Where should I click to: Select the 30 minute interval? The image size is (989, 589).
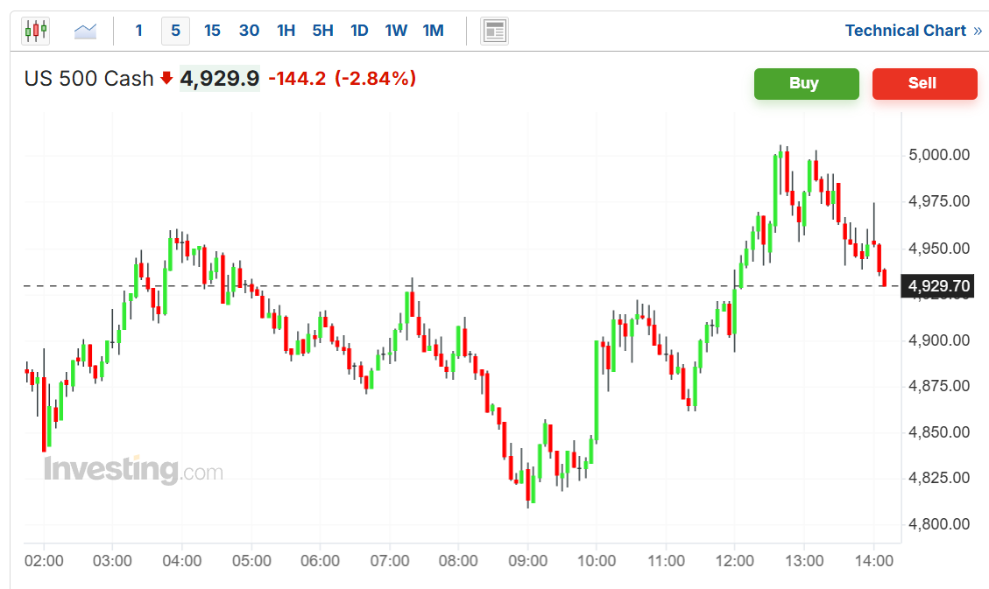tap(249, 31)
